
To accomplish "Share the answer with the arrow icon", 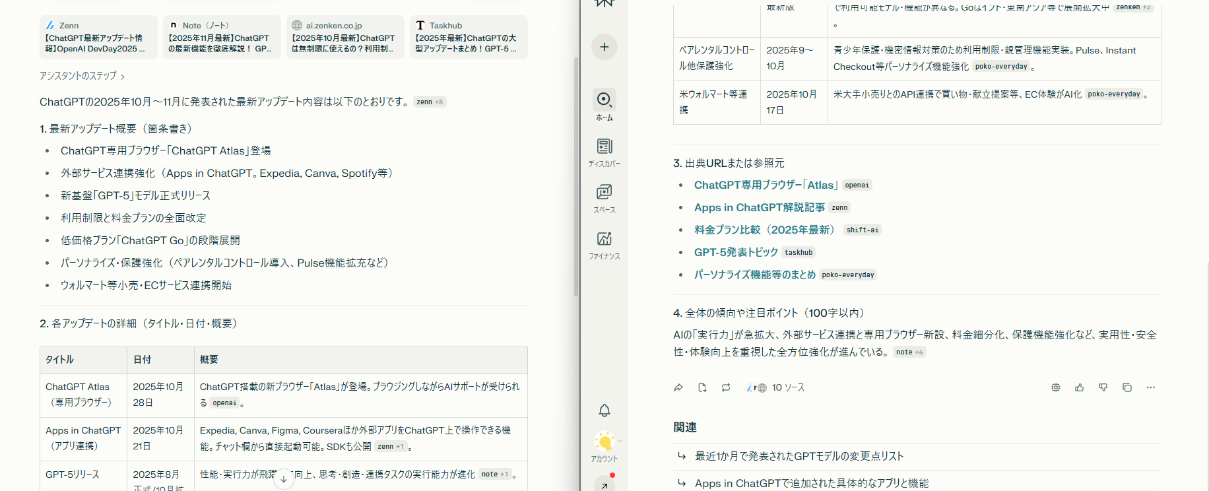I will click(x=678, y=387).
